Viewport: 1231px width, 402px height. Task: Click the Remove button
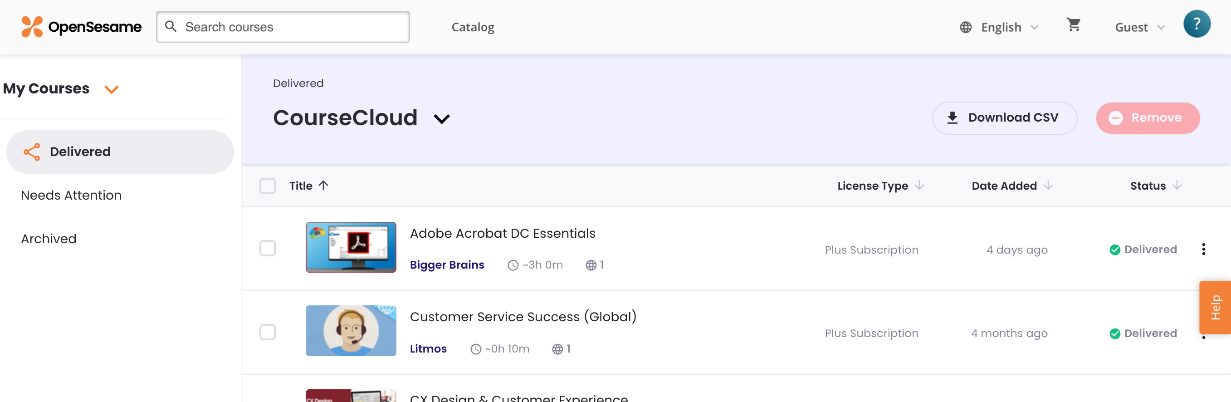[1148, 118]
